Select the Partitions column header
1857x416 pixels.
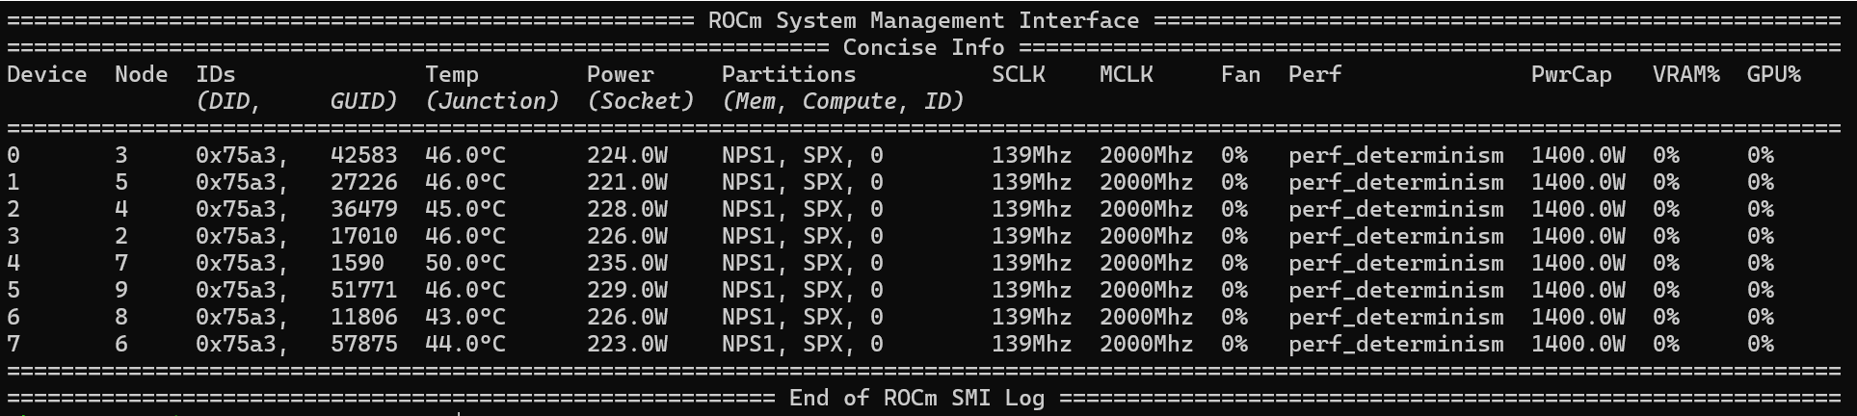(x=788, y=74)
